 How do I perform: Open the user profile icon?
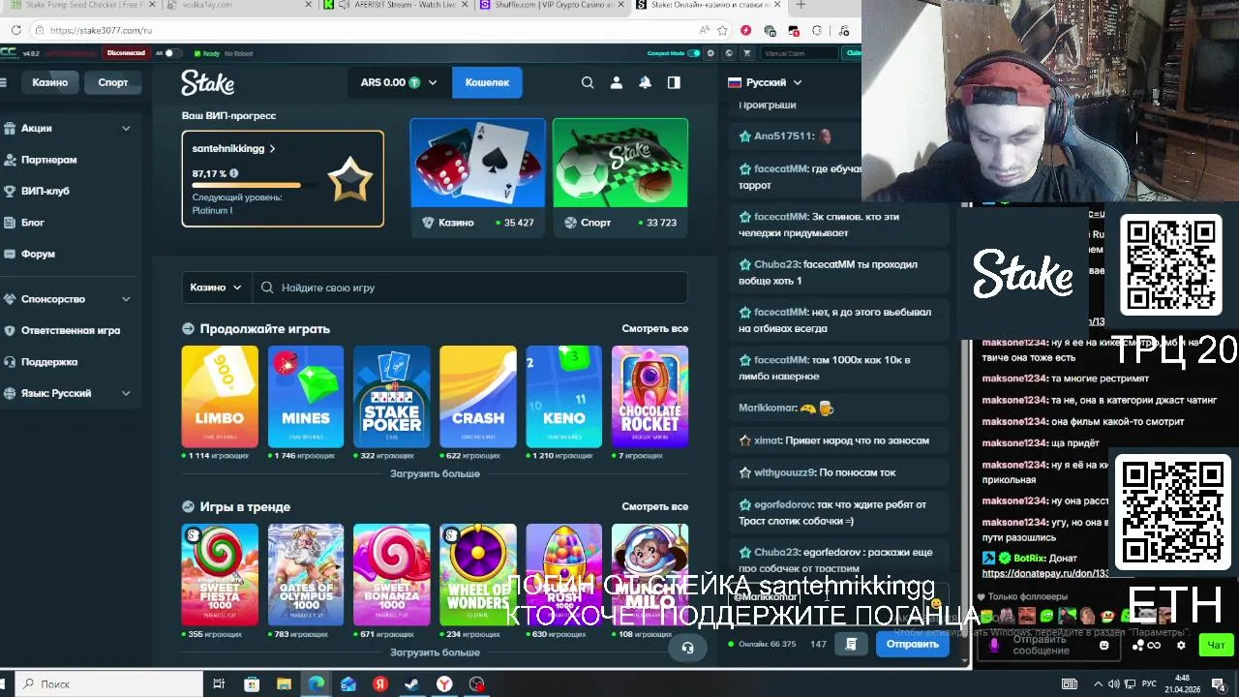tap(616, 82)
